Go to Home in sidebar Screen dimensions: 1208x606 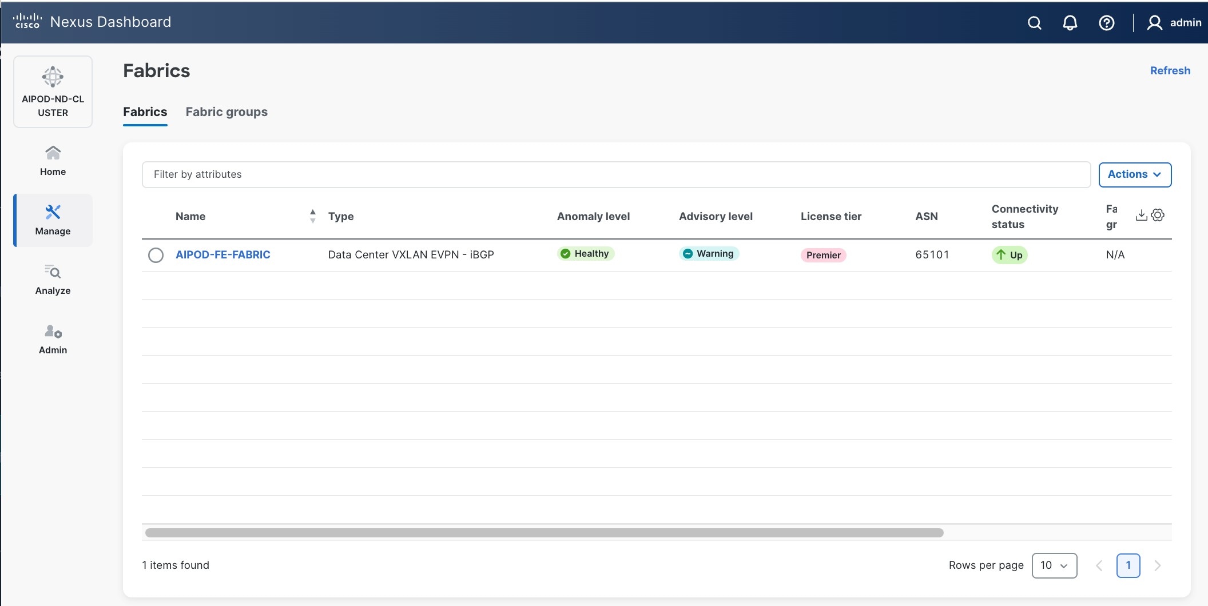coord(53,161)
